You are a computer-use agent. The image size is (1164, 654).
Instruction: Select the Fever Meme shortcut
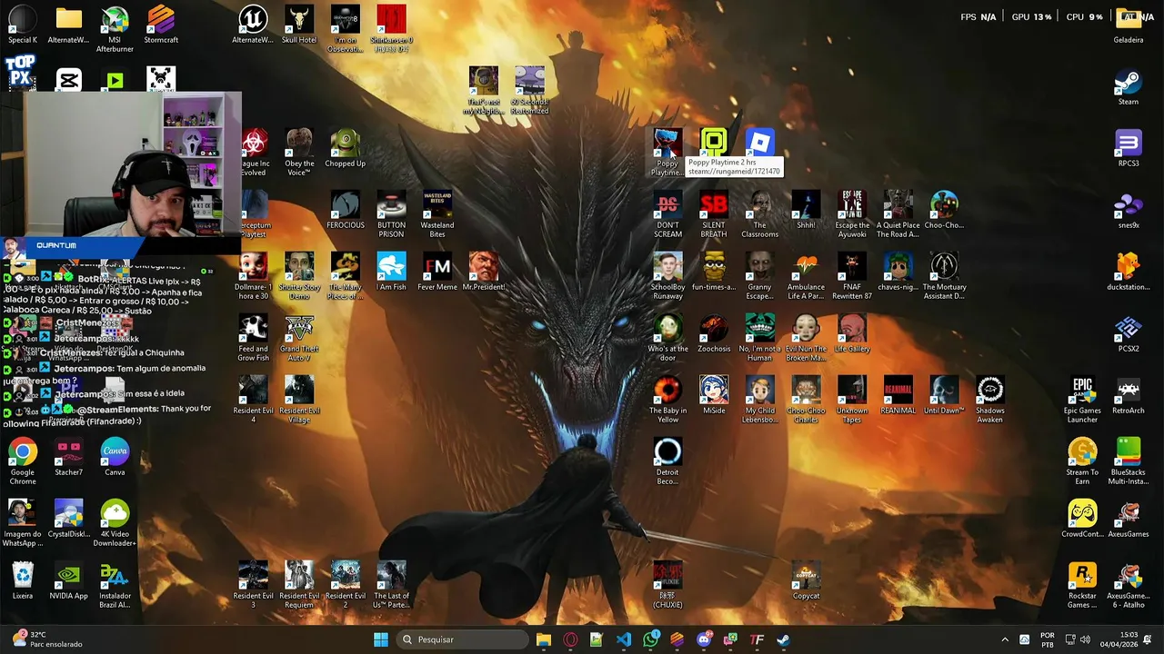(x=437, y=272)
